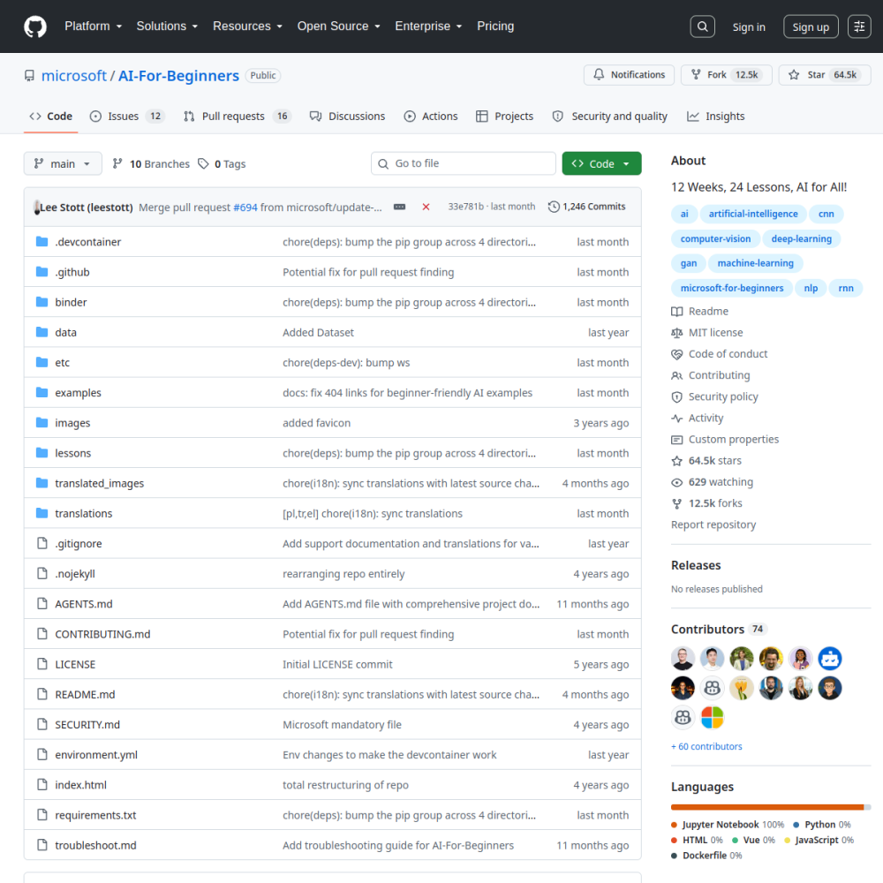Switch to the Discussions tab
The width and height of the screenshot is (883, 883).
click(347, 116)
